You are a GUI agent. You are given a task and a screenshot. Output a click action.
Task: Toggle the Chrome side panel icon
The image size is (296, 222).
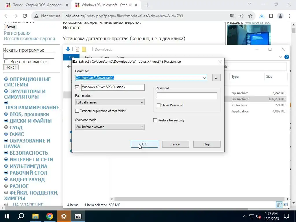click(x=271, y=16)
